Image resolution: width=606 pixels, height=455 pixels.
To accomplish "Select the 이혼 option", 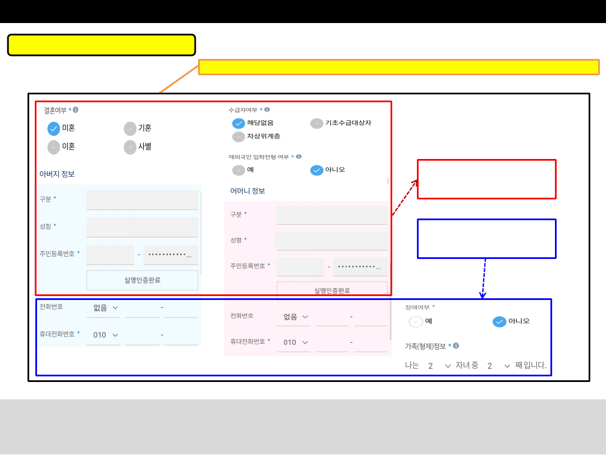I will pyautogui.click(x=54, y=147).
